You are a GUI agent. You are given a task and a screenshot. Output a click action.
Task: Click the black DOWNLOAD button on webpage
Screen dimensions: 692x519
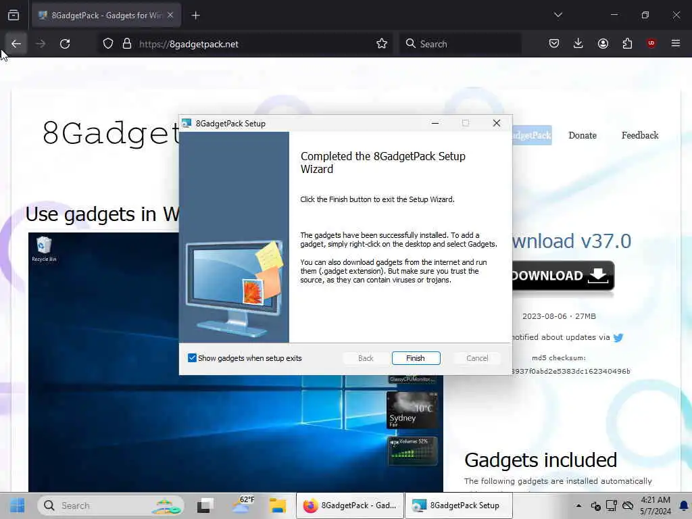[x=563, y=276]
